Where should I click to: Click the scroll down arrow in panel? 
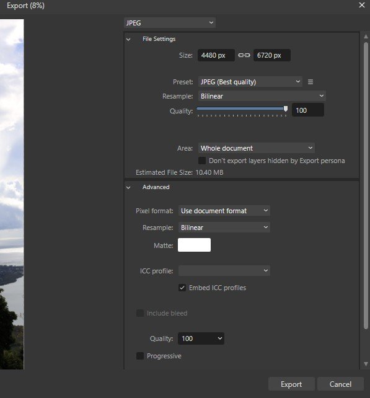(366, 364)
